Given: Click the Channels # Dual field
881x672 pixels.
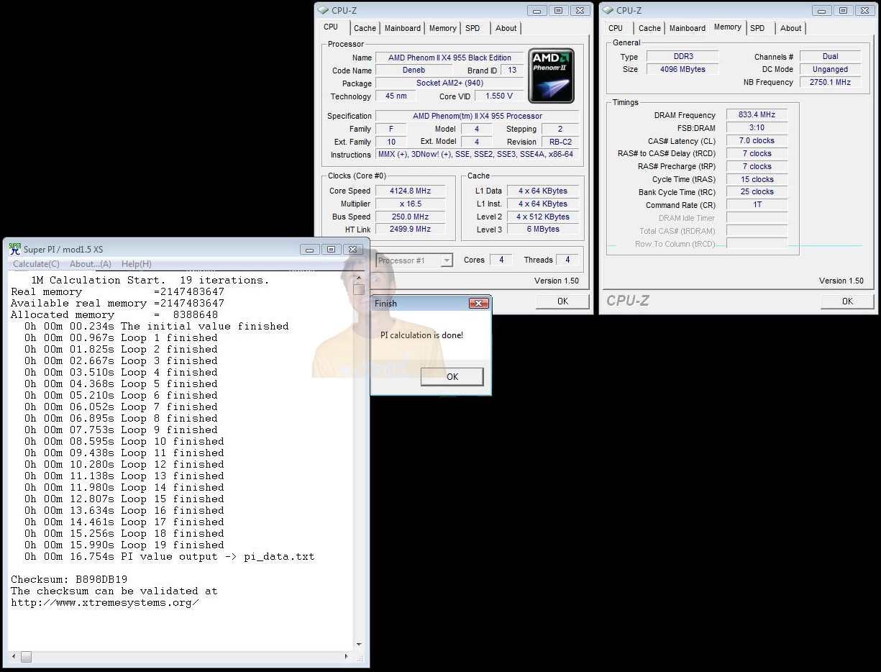Looking at the screenshot, I should point(830,56).
